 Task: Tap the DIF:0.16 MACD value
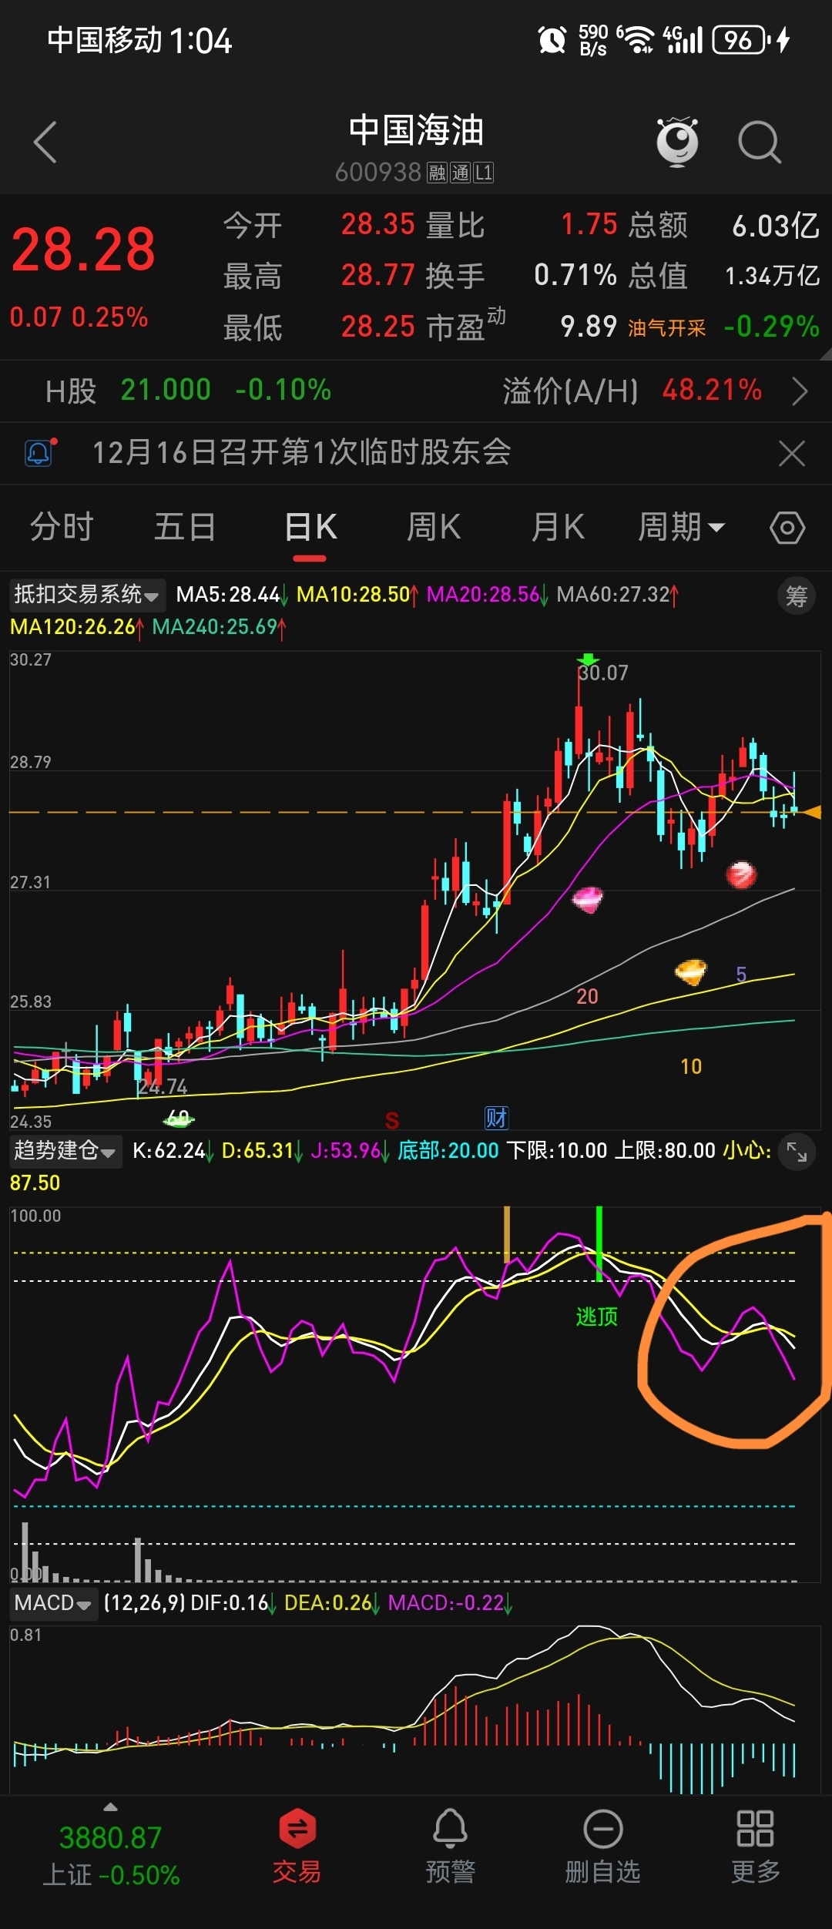click(229, 1603)
